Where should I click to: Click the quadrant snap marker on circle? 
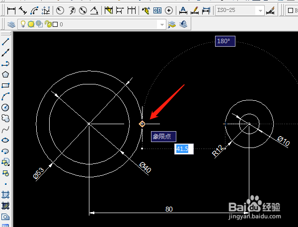click(x=142, y=124)
